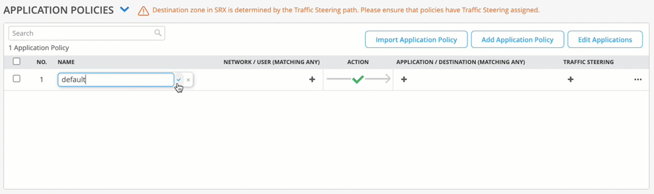654x194 pixels.
Task: Click the policy name text field
Action: [x=116, y=80]
